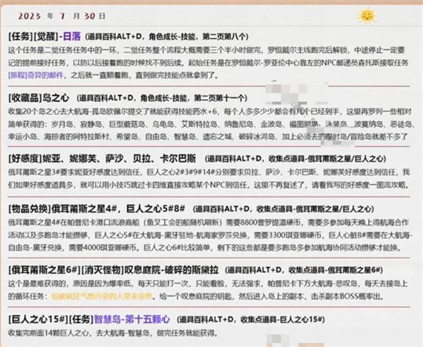Click the 叹息庭院-破碎的斯黛拉 heading
The width and height of the screenshot is (423, 347).
(171, 269)
